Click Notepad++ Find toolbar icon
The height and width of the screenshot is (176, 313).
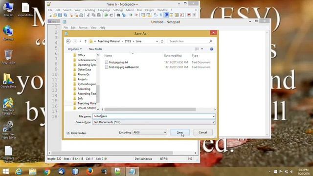pyautogui.click(x=118, y=15)
